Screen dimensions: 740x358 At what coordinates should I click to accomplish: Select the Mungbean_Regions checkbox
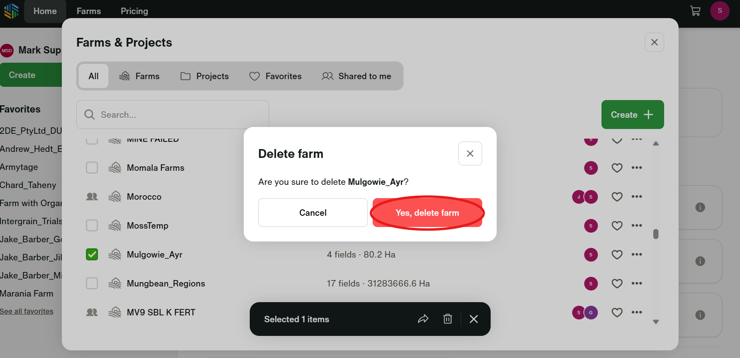(x=92, y=284)
